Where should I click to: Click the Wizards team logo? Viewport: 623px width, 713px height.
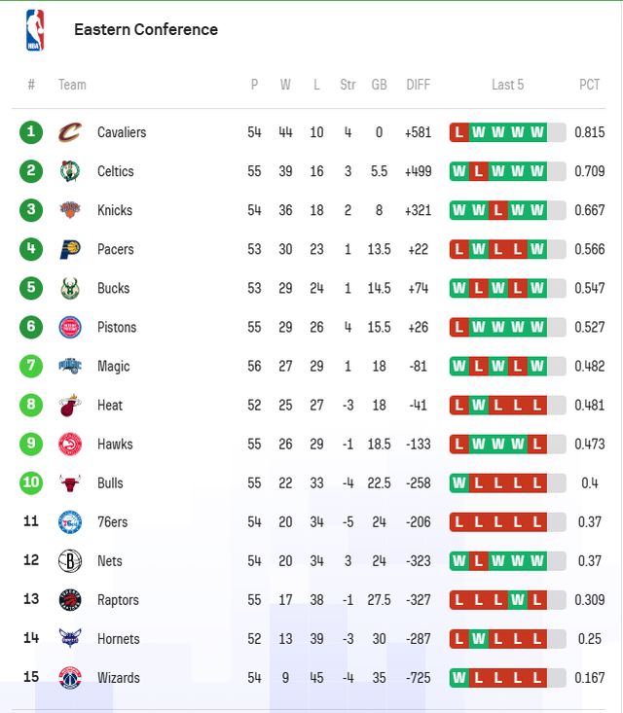click(70, 677)
